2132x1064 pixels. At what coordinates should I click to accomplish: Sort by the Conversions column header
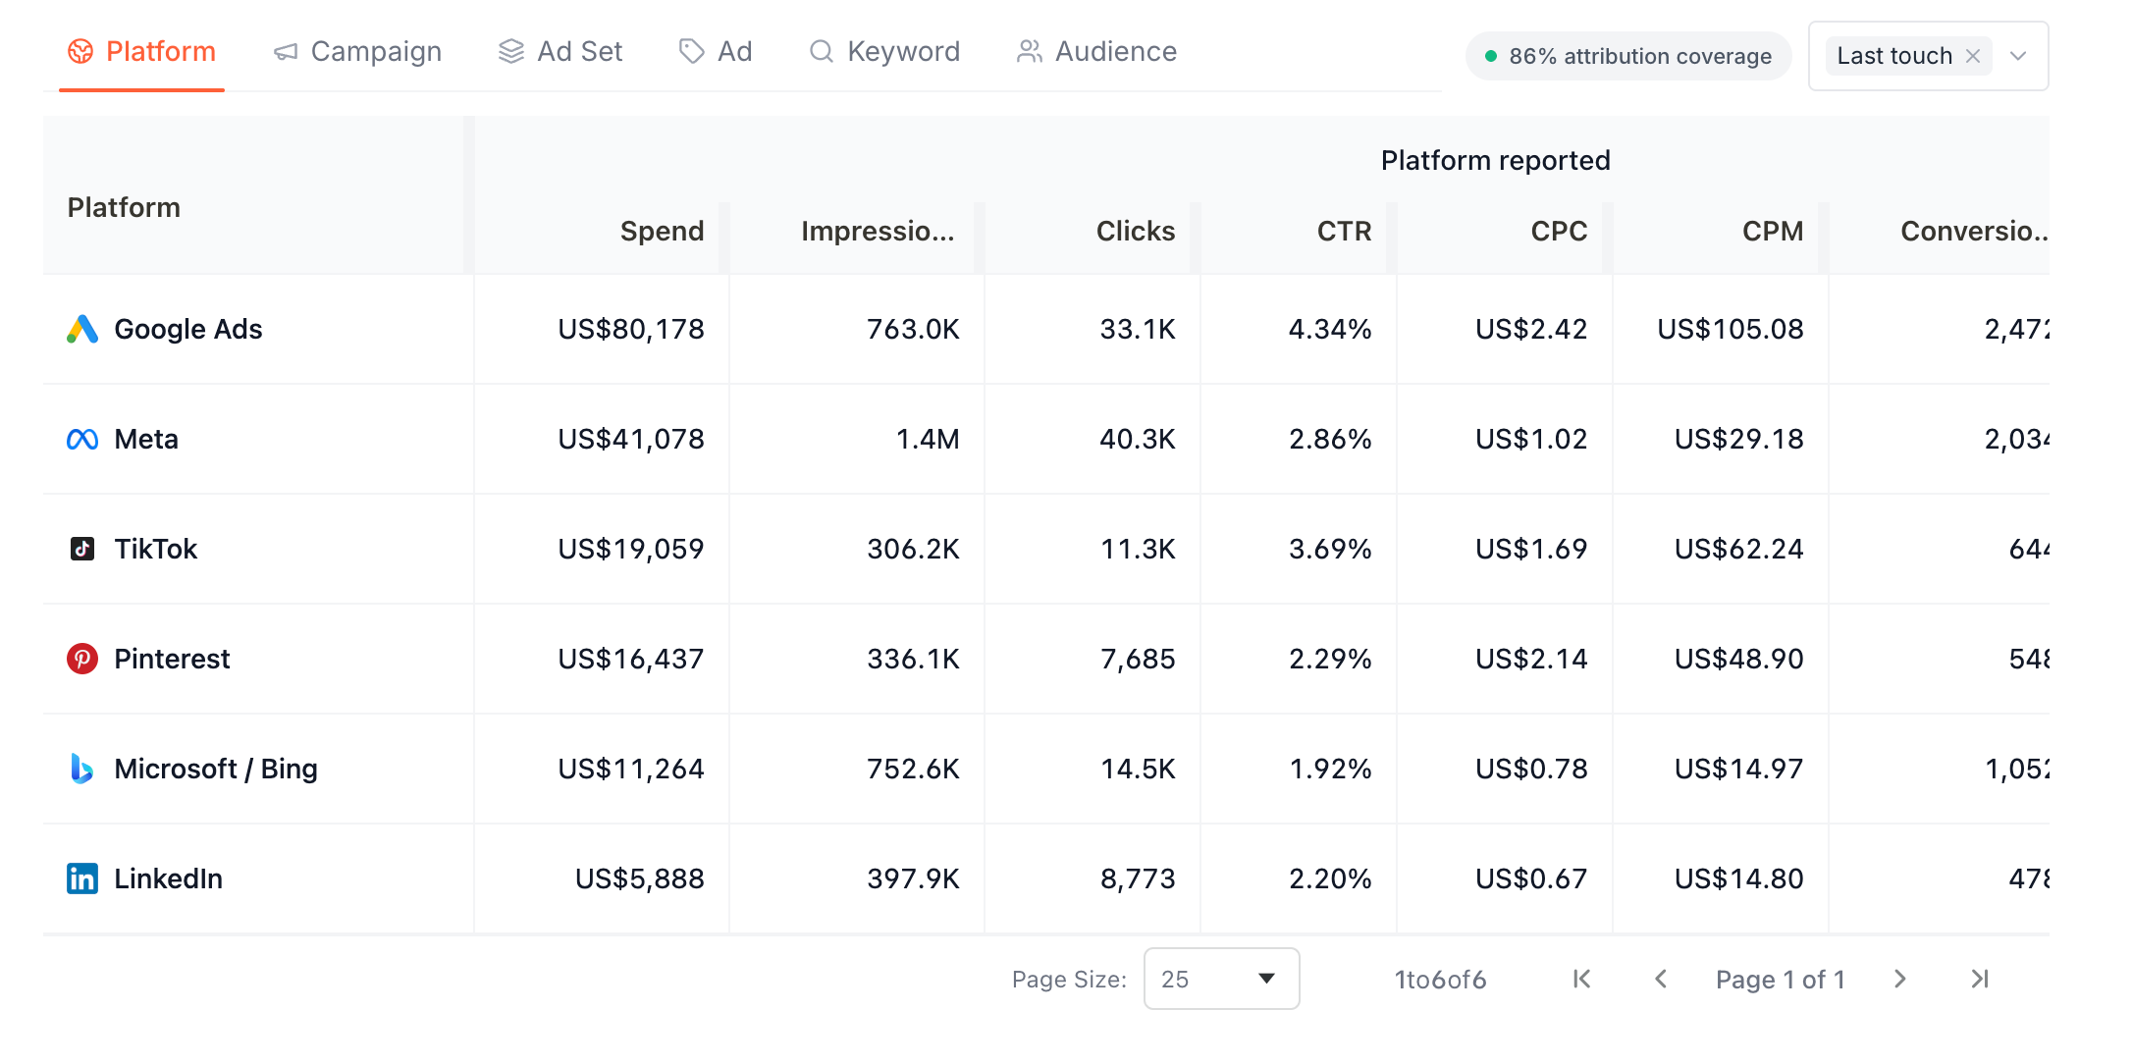pyautogui.click(x=1974, y=231)
